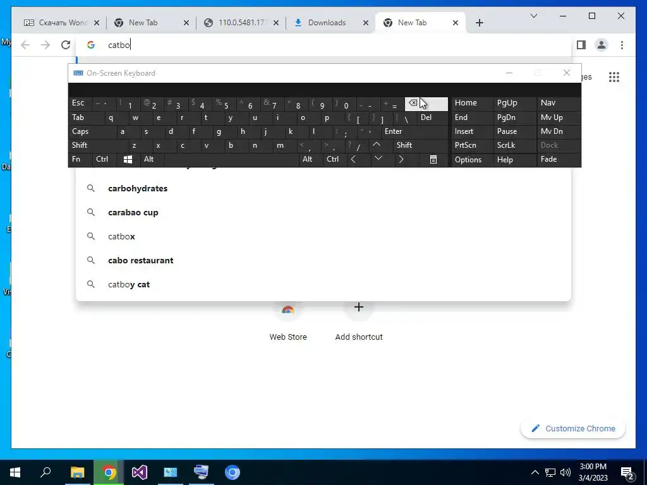Tap the Del key on keyboard

pos(432,117)
